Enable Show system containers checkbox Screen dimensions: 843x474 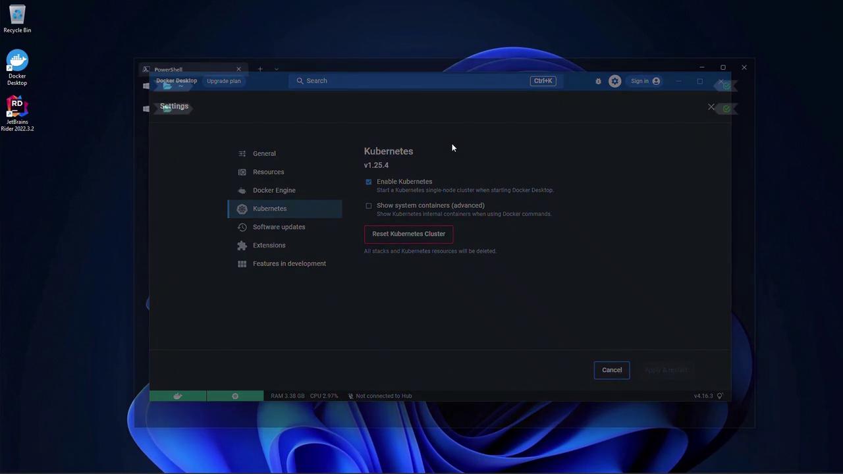(369, 205)
